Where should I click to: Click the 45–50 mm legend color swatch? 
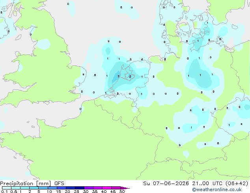coord(116,188)
